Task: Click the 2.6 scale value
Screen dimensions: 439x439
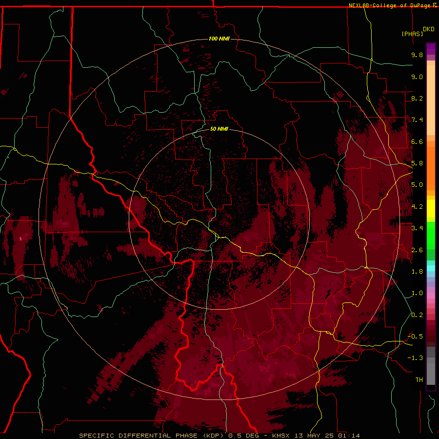Action: [x=417, y=250]
